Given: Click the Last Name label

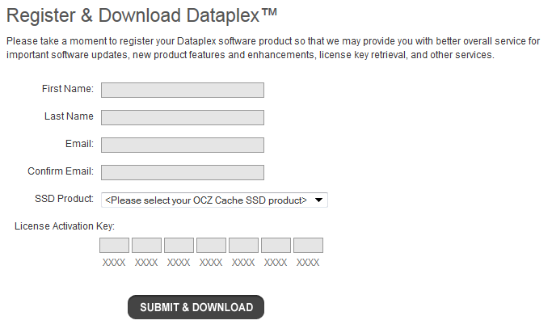Looking at the screenshot, I should pyautogui.click(x=69, y=116).
